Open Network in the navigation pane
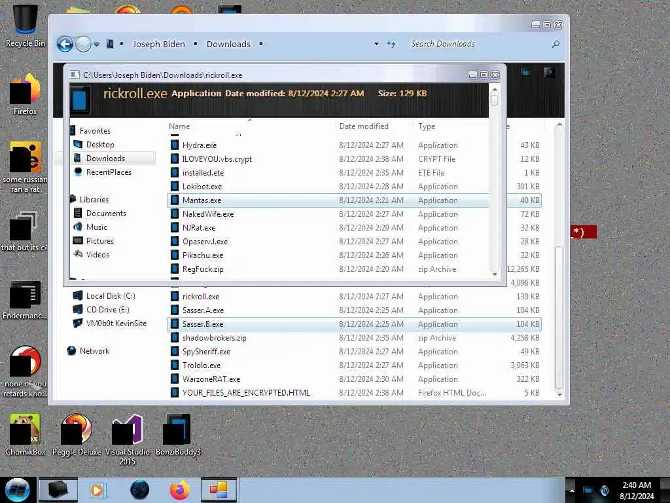Viewport: 670px width, 503px height. 94,351
